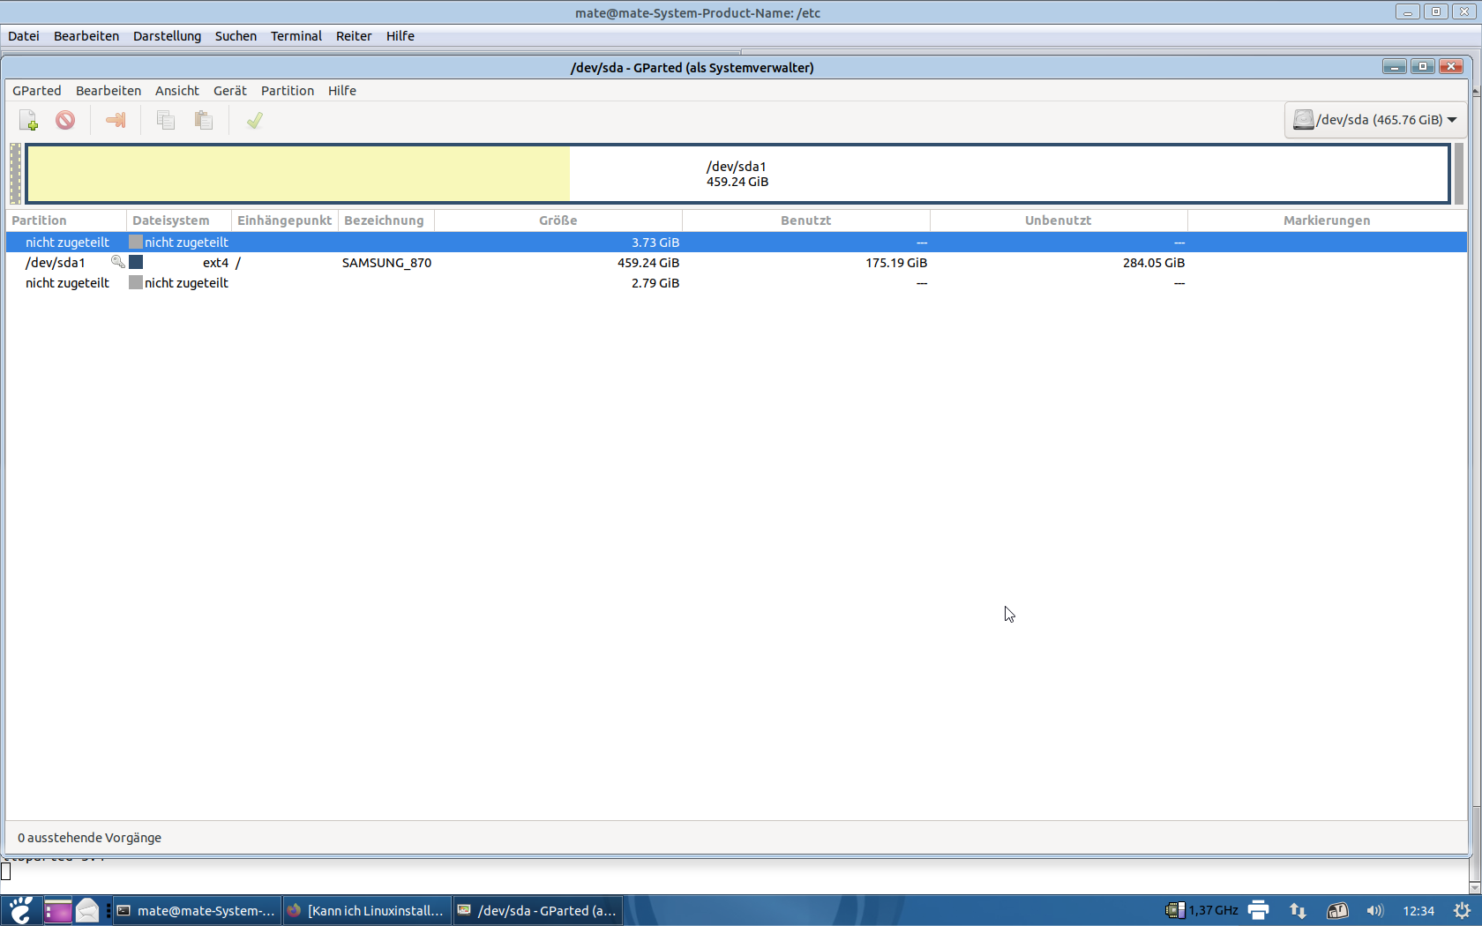
Task: Open the Partition menu
Action: pyautogui.click(x=288, y=91)
